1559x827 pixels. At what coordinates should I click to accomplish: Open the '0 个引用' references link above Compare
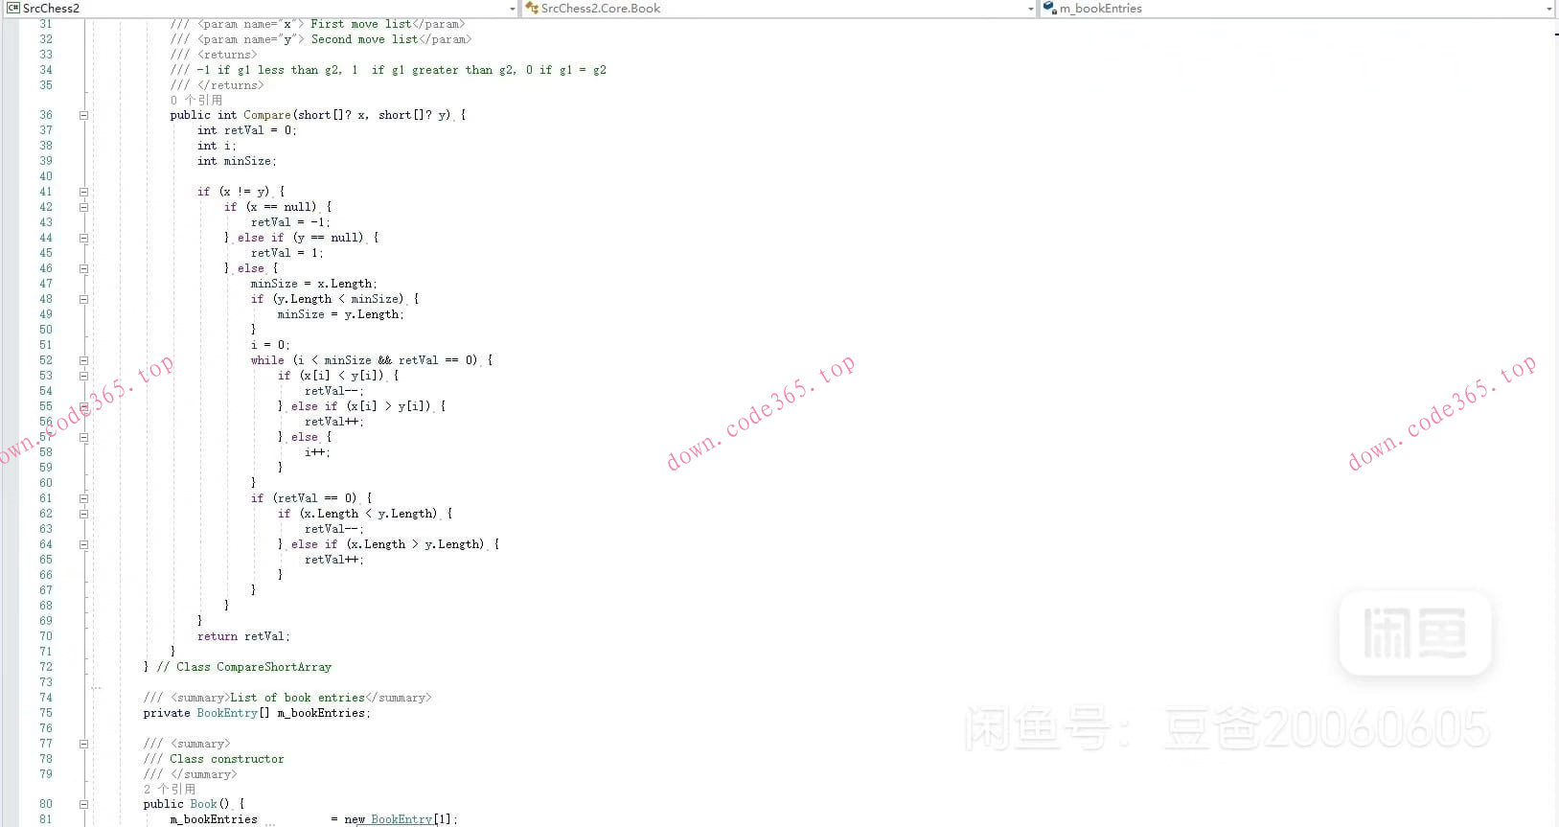pyautogui.click(x=196, y=100)
